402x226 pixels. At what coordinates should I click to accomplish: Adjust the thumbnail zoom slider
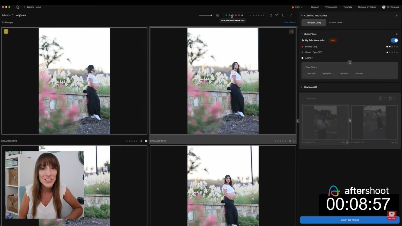click(x=206, y=15)
